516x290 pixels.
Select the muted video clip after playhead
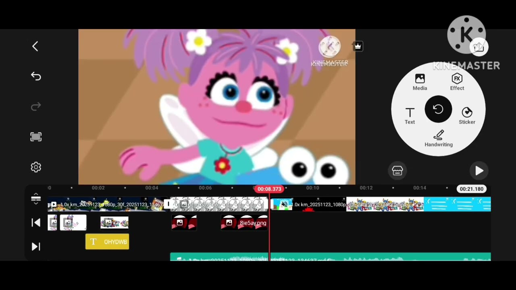point(308,204)
